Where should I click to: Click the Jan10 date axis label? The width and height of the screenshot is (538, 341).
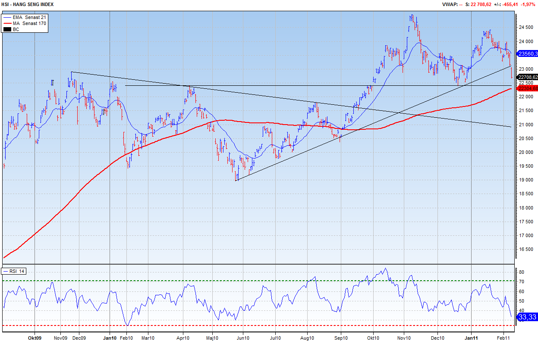110,338
